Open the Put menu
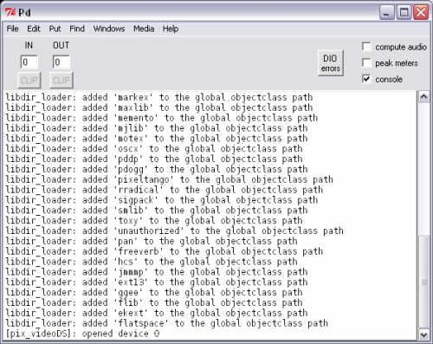Viewport: 433px width, 344px height. click(x=55, y=29)
